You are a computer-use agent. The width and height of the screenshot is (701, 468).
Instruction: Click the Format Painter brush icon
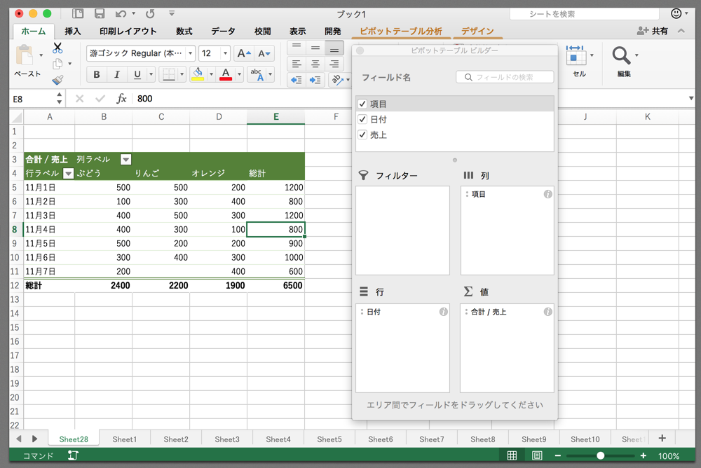point(57,80)
